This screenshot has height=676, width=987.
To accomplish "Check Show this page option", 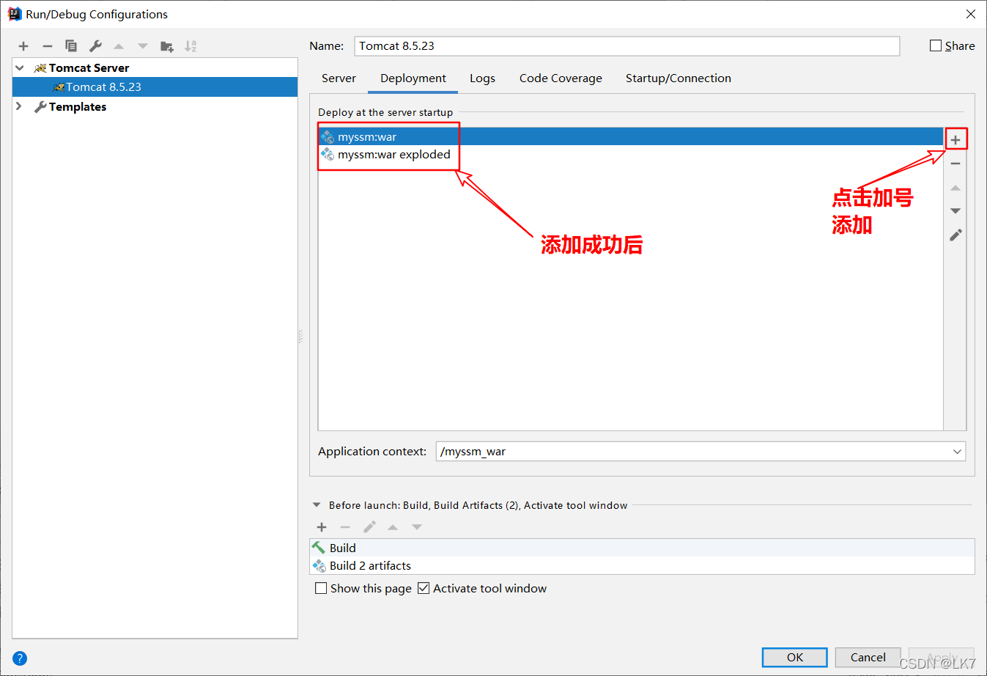I will 320,588.
